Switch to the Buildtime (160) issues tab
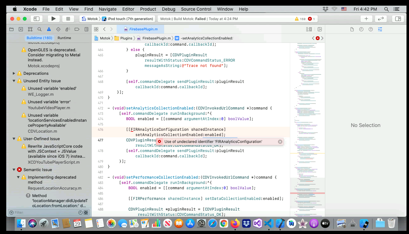This screenshot has width=409, height=234. 39,38
